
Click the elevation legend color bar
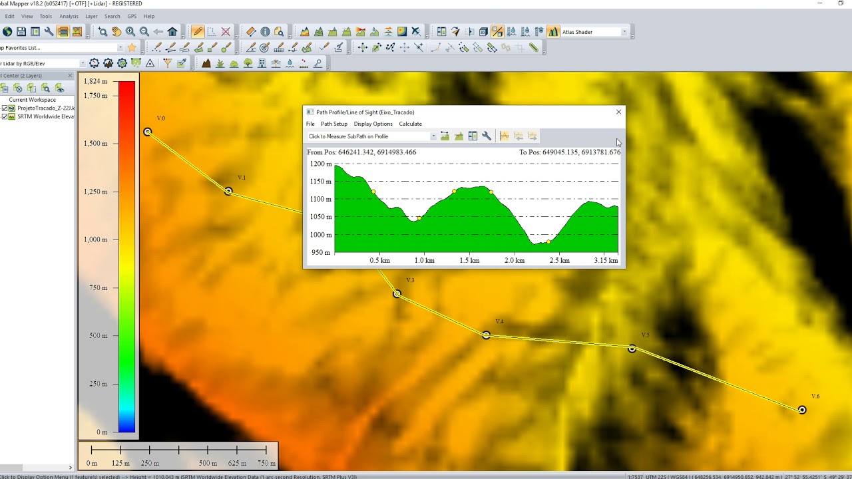pos(126,257)
